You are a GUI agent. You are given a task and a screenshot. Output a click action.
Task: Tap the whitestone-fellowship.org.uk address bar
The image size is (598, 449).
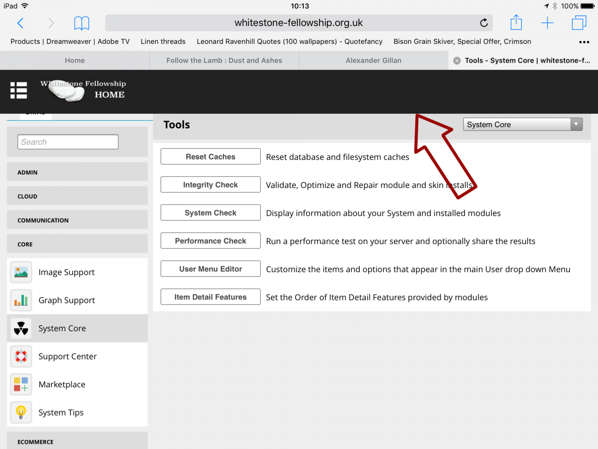(299, 23)
